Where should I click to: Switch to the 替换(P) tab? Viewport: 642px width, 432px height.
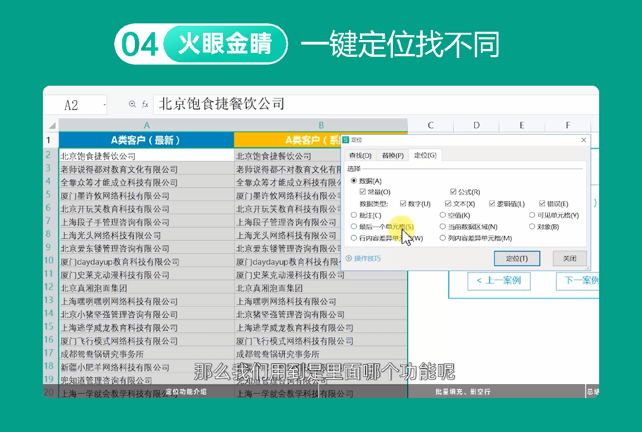393,155
